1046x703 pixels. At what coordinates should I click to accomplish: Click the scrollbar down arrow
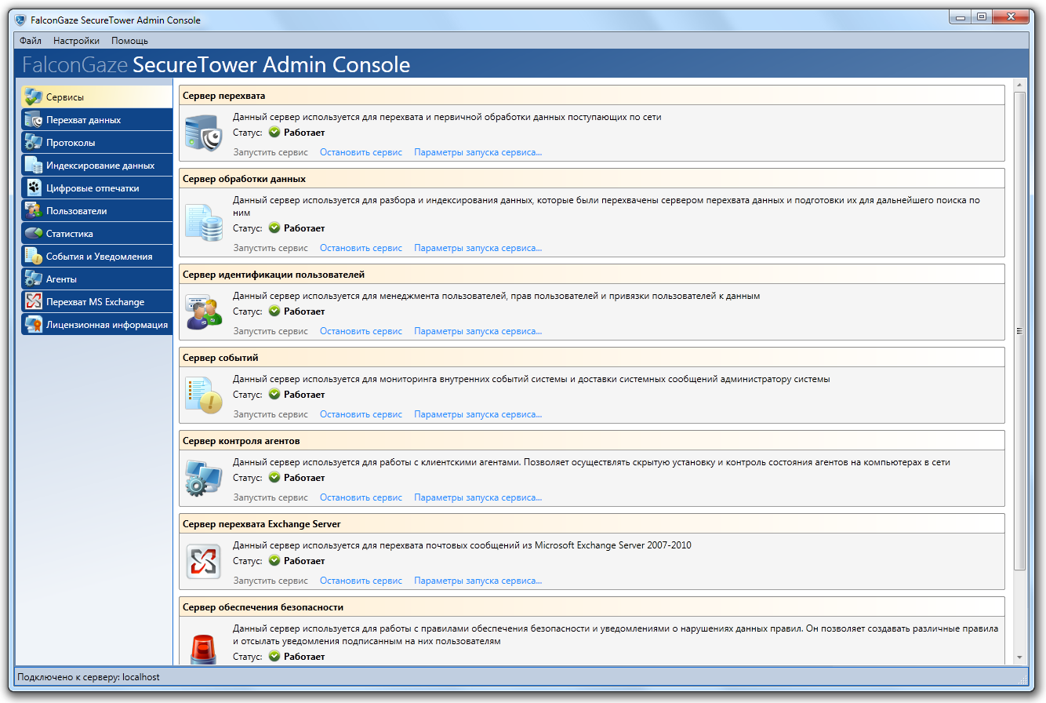(1019, 657)
